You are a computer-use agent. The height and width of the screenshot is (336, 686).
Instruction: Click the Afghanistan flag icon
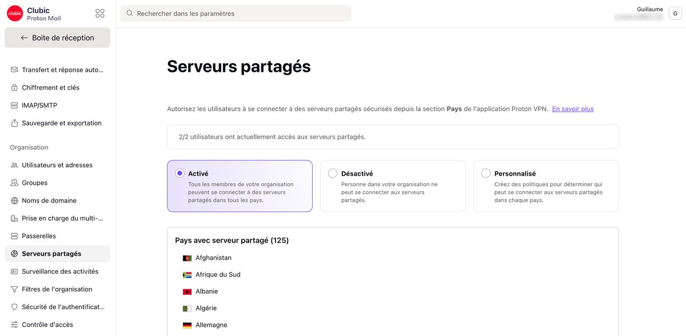[x=187, y=258]
